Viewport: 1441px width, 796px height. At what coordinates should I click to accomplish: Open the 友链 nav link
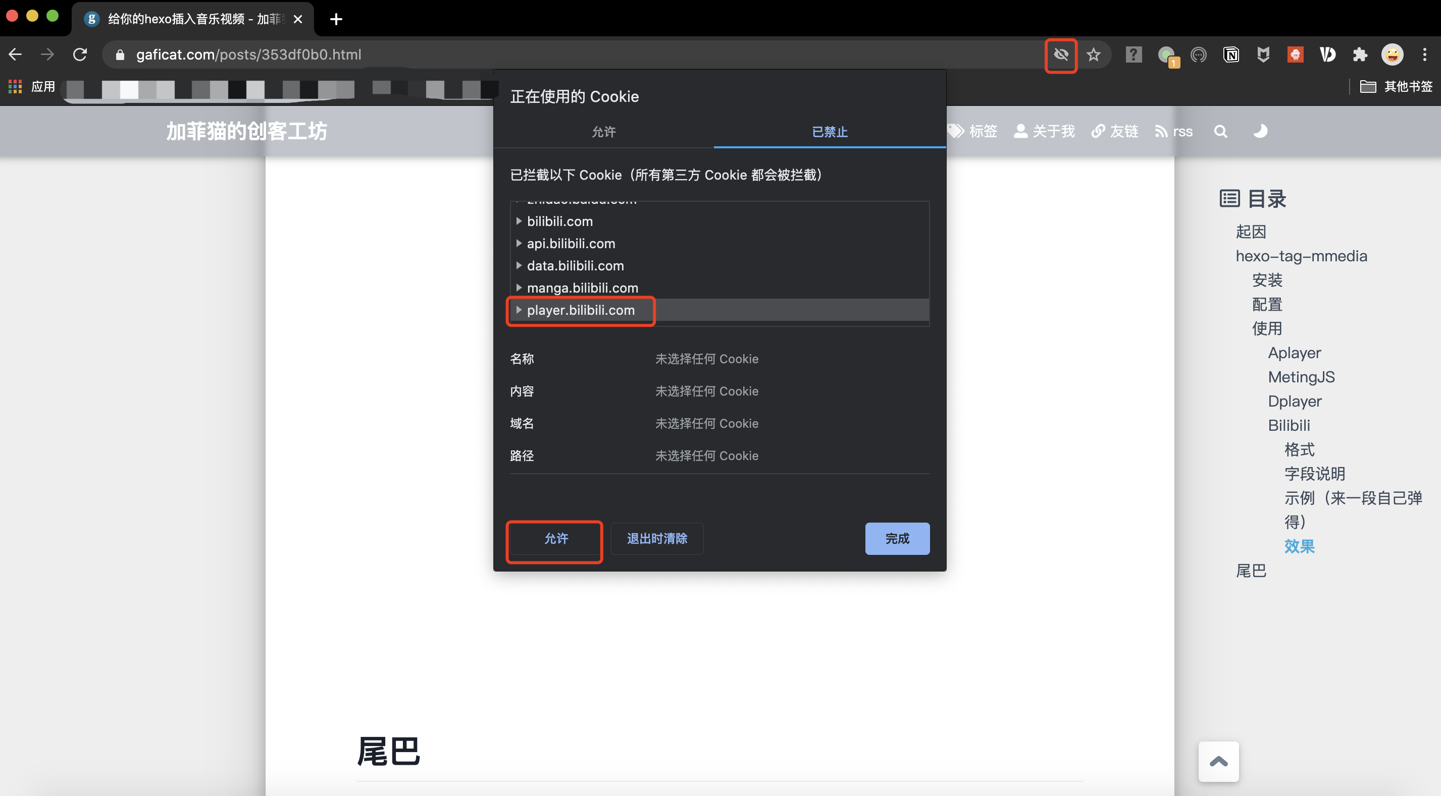pyautogui.click(x=1115, y=131)
